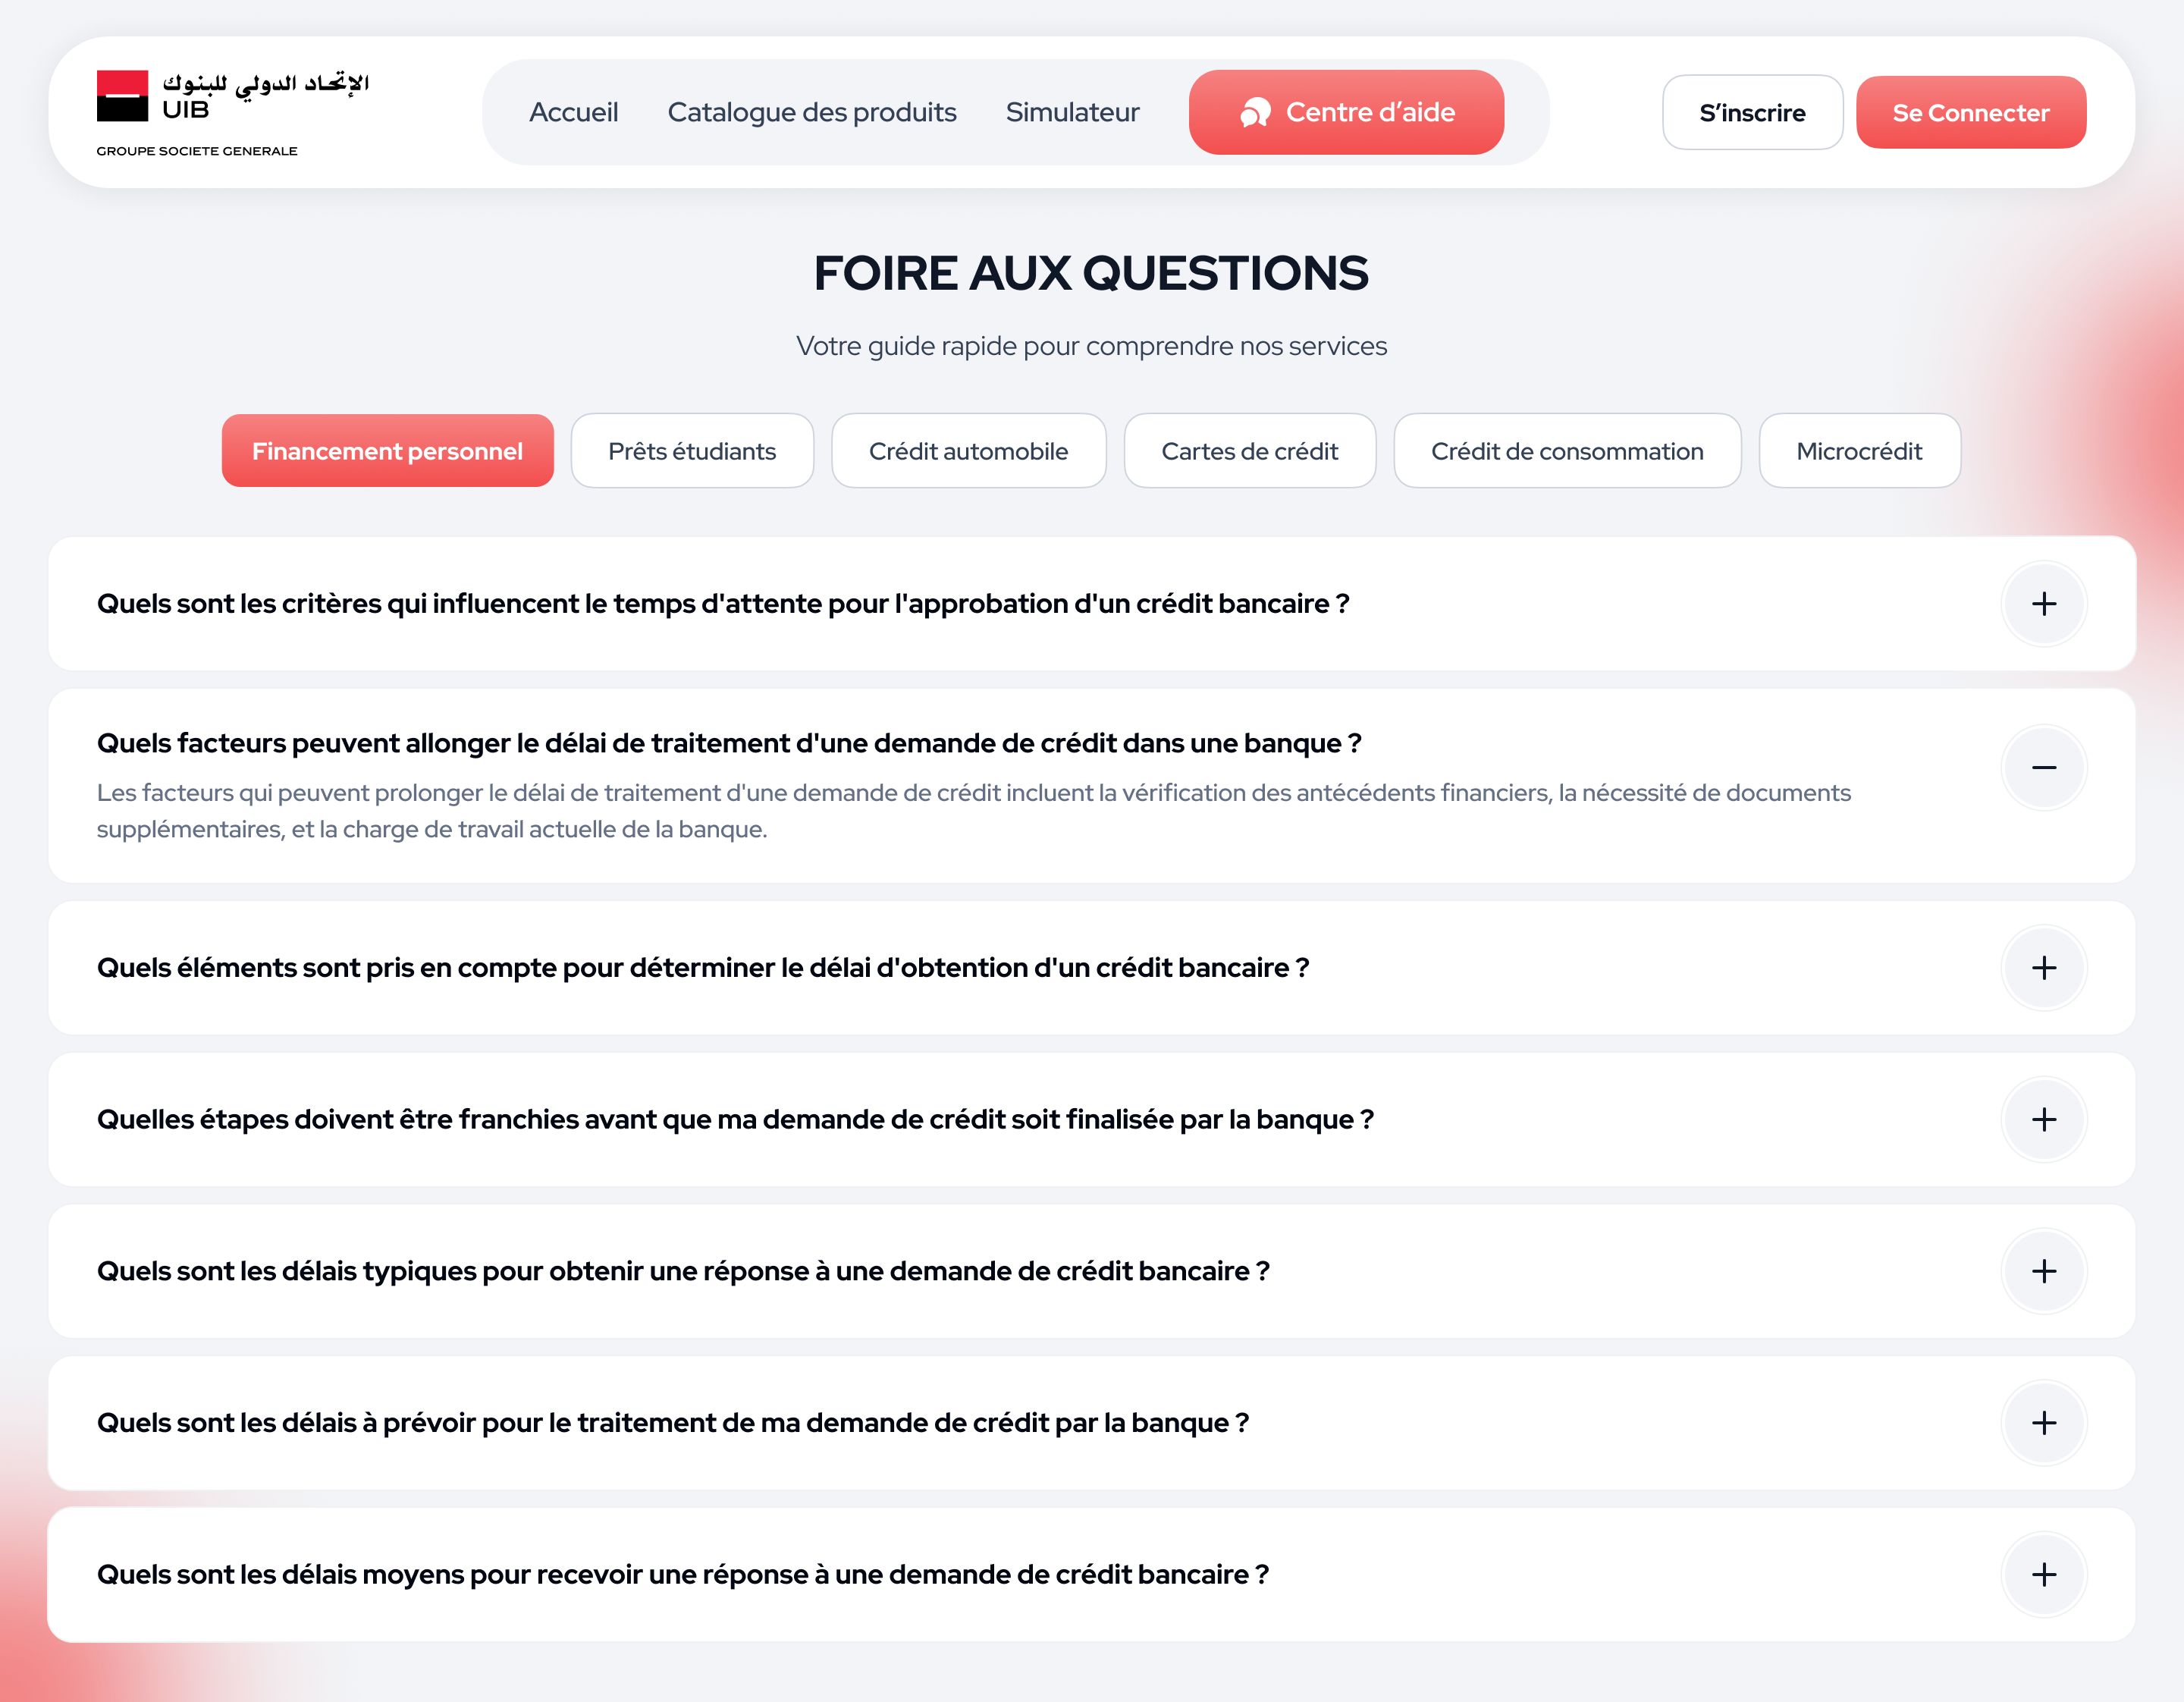Screen dimensions: 2184x1702
Task: Open the Centre d'aide section
Action: click(x=1346, y=112)
